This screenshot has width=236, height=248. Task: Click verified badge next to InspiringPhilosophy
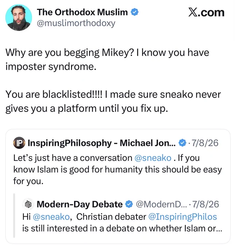[182, 143]
